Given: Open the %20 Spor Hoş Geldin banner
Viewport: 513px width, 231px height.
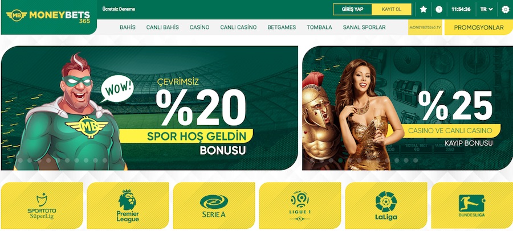Looking at the screenshot, I should pos(149,108).
